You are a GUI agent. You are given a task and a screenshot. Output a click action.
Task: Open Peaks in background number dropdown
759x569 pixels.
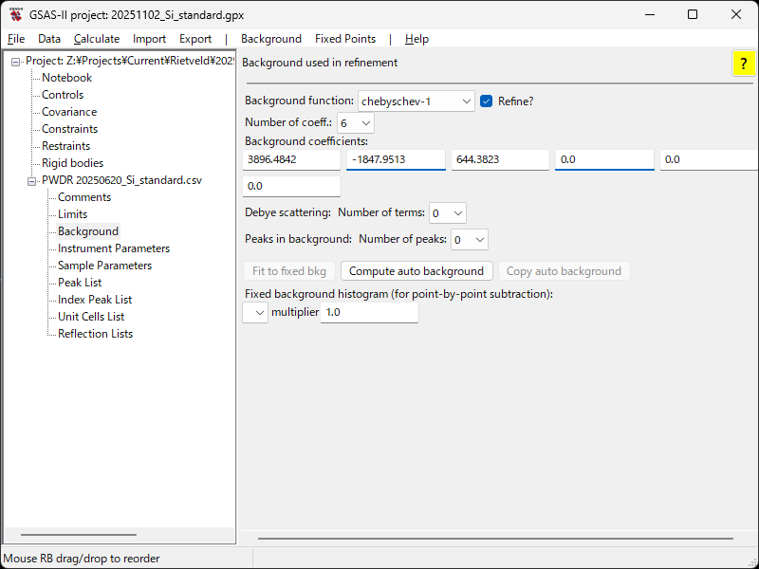coord(470,240)
